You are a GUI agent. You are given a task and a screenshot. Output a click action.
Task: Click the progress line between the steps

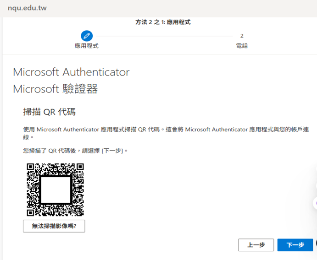pos(164,36)
